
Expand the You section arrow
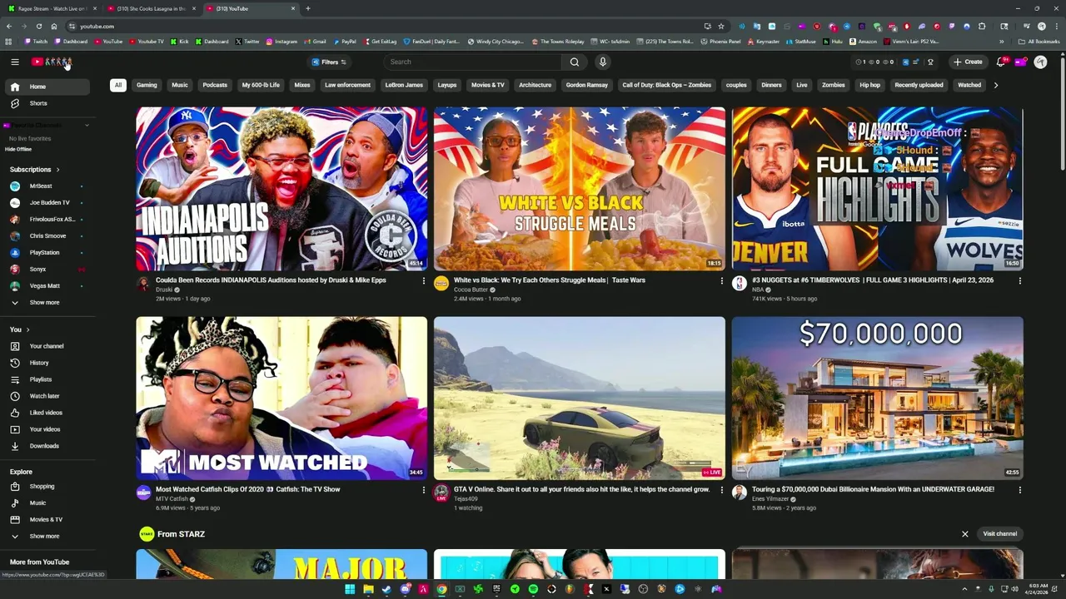(x=27, y=329)
